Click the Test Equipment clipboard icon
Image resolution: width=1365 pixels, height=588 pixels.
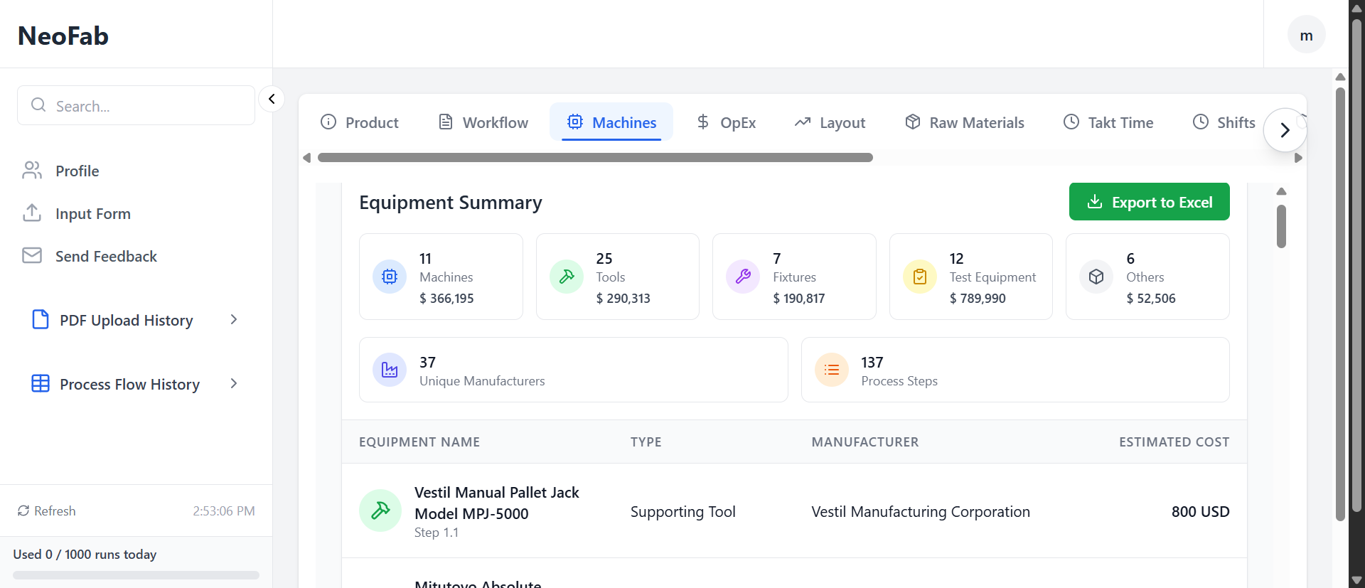tap(920, 277)
